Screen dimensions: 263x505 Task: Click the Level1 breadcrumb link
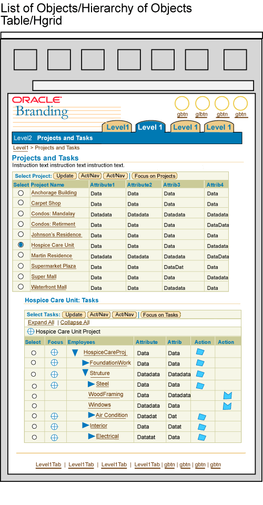pos(21,148)
